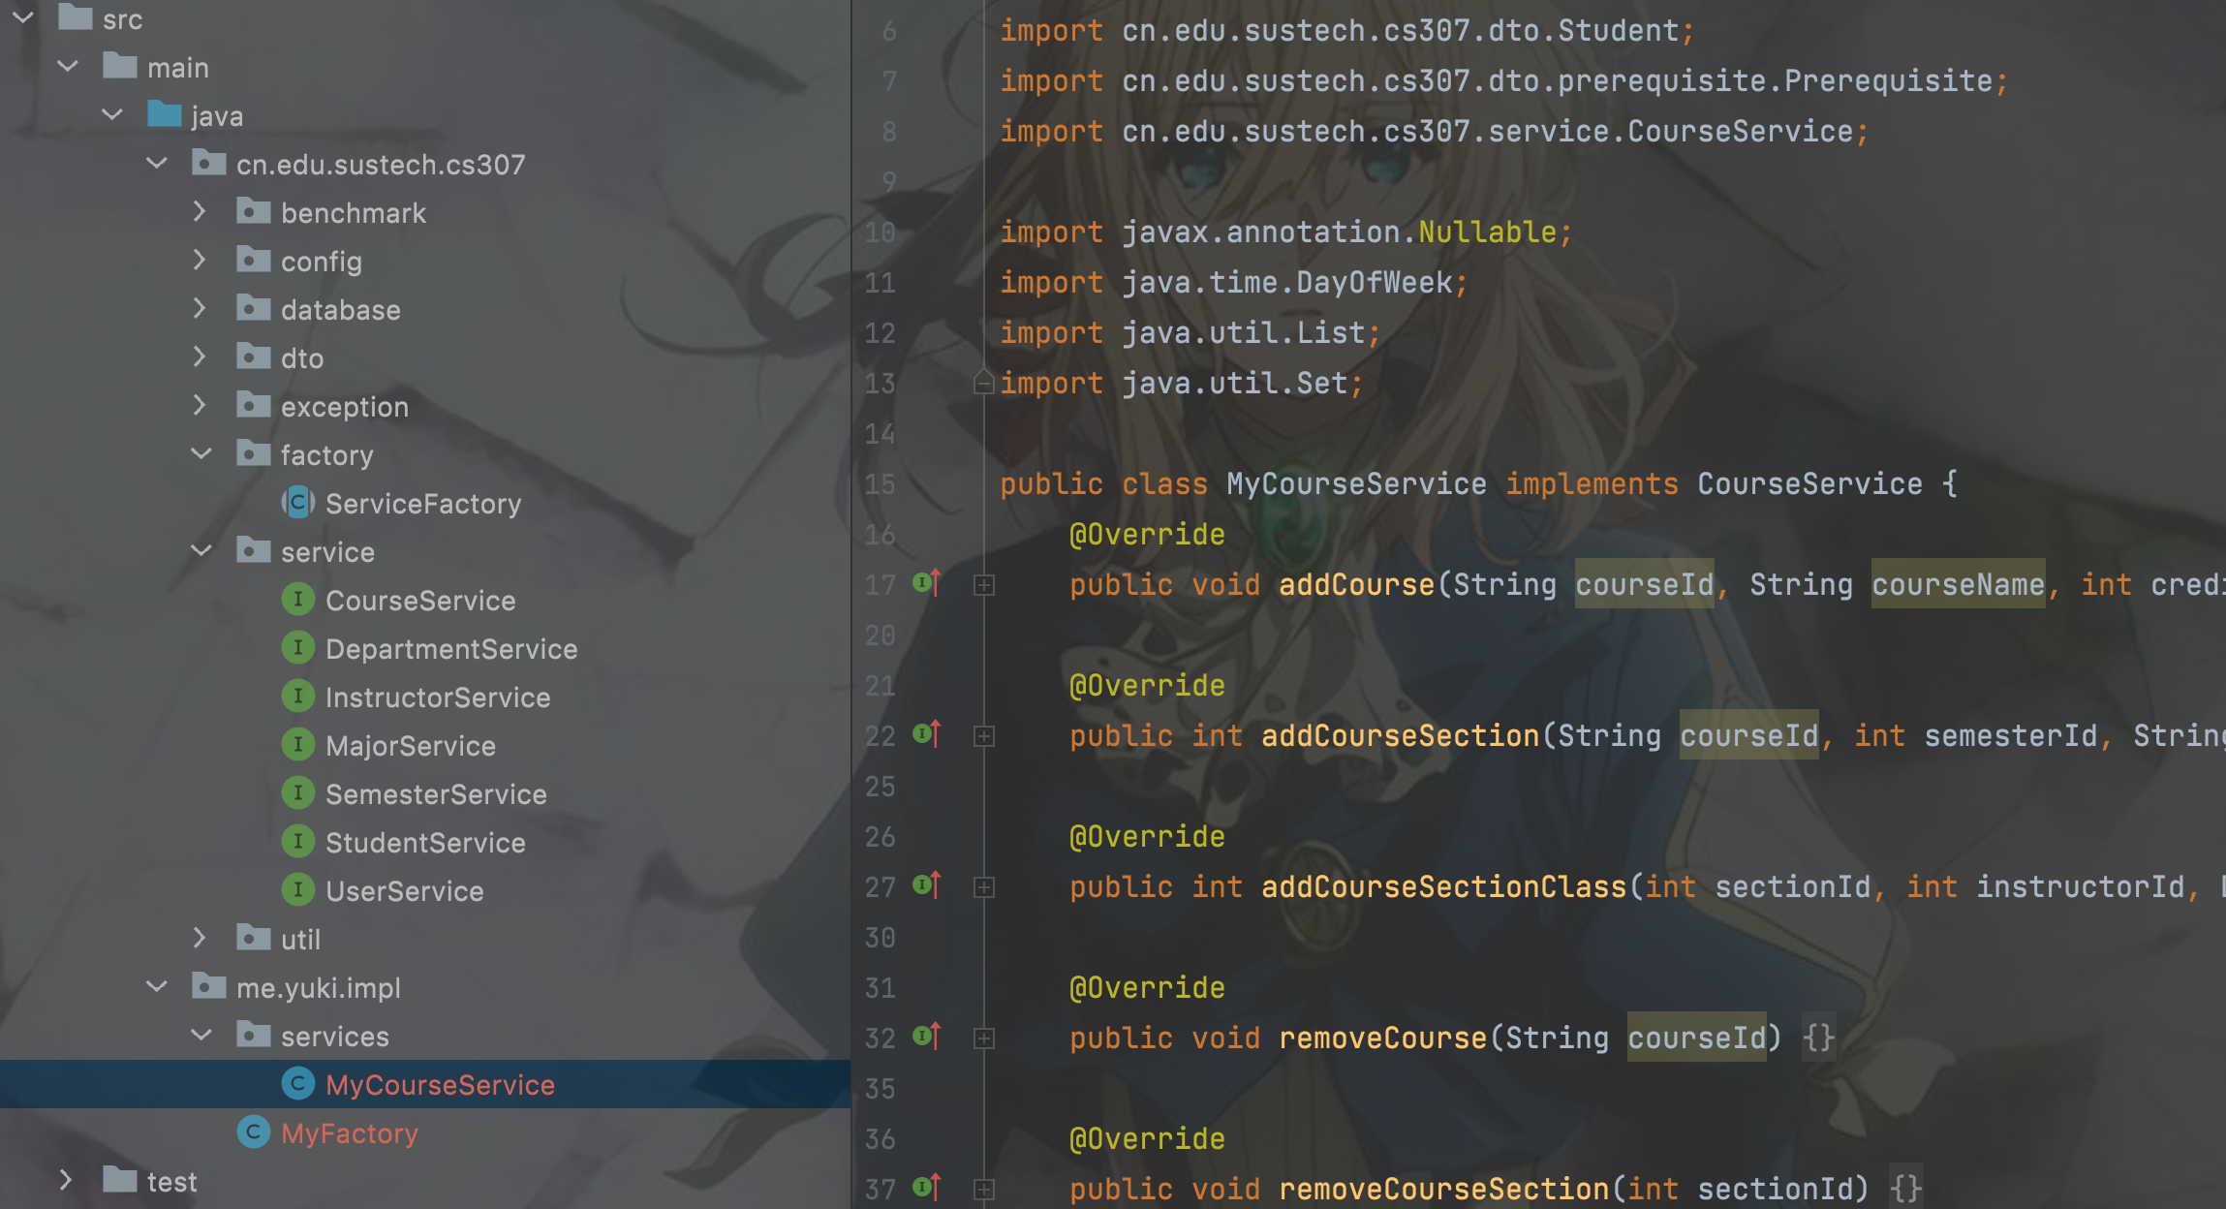Image resolution: width=2226 pixels, height=1209 pixels.
Task: Unfold the addCourse method body
Action: [984, 585]
